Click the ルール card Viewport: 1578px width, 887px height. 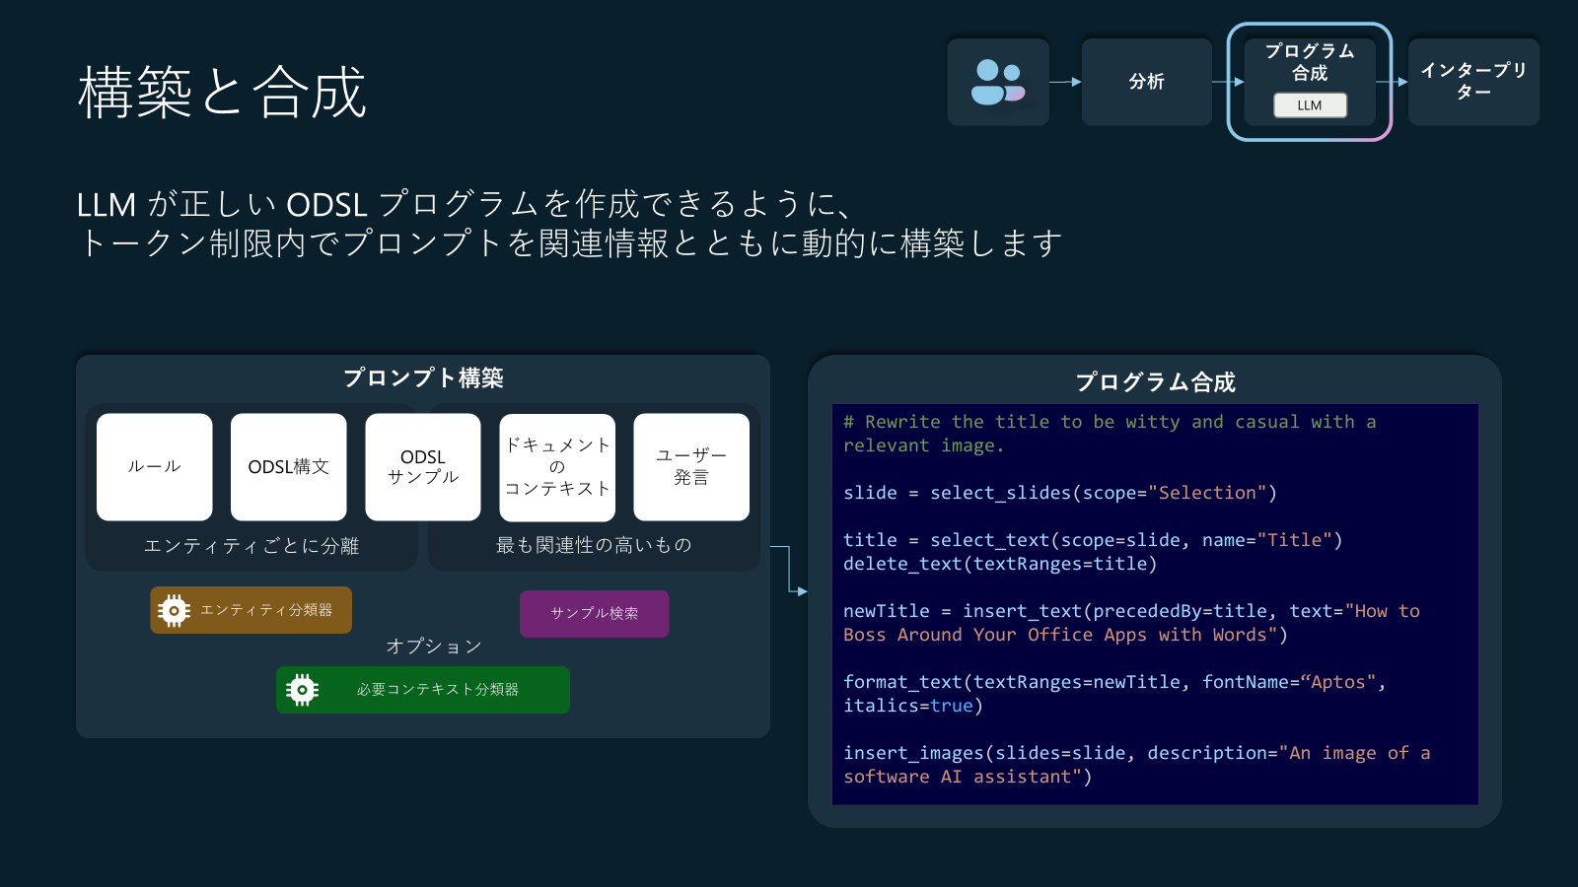click(x=155, y=467)
